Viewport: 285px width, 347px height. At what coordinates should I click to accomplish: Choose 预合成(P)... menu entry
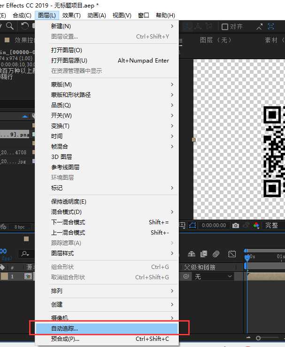pyautogui.click(x=107, y=339)
